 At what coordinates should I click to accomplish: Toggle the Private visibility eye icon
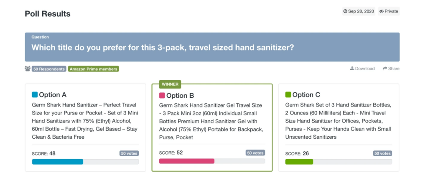pyautogui.click(x=382, y=11)
